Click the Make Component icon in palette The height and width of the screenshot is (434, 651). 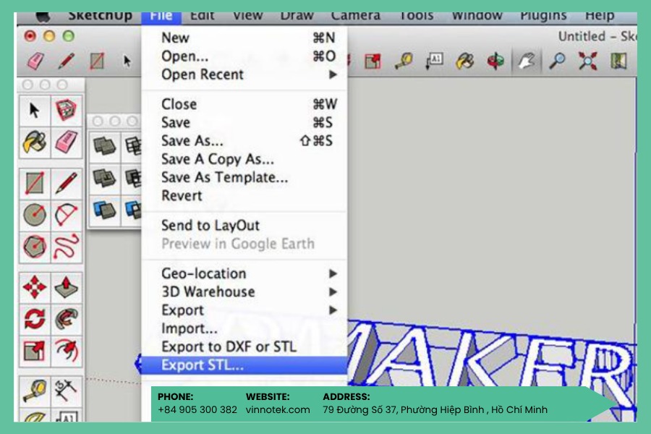point(67,111)
